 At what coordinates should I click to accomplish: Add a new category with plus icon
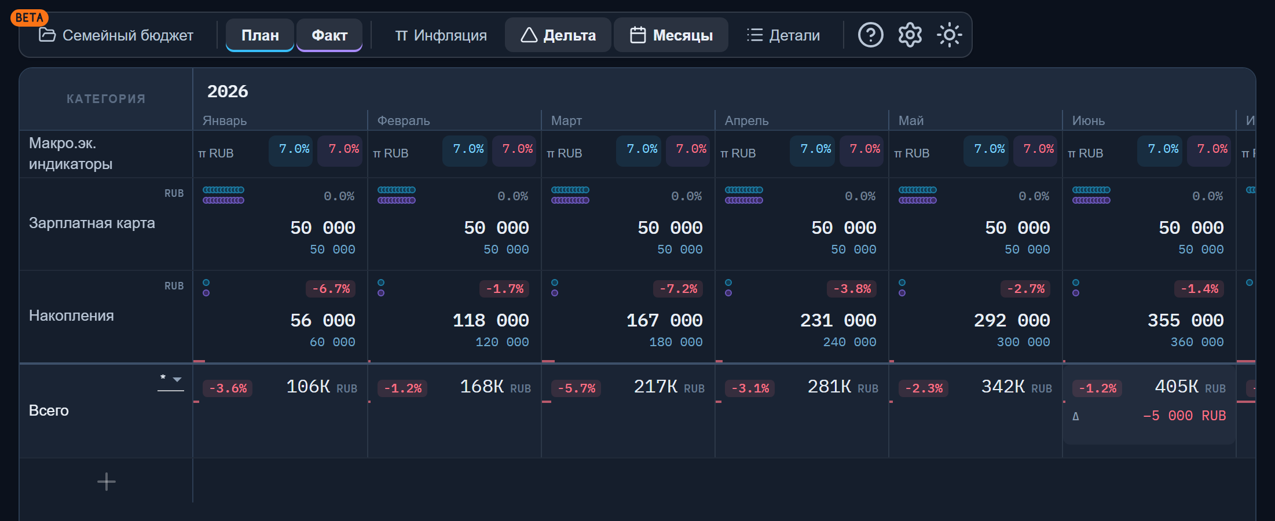(106, 482)
